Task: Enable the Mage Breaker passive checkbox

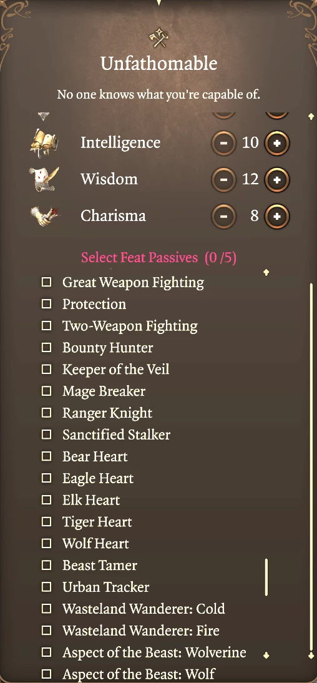Action: click(46, 391)
